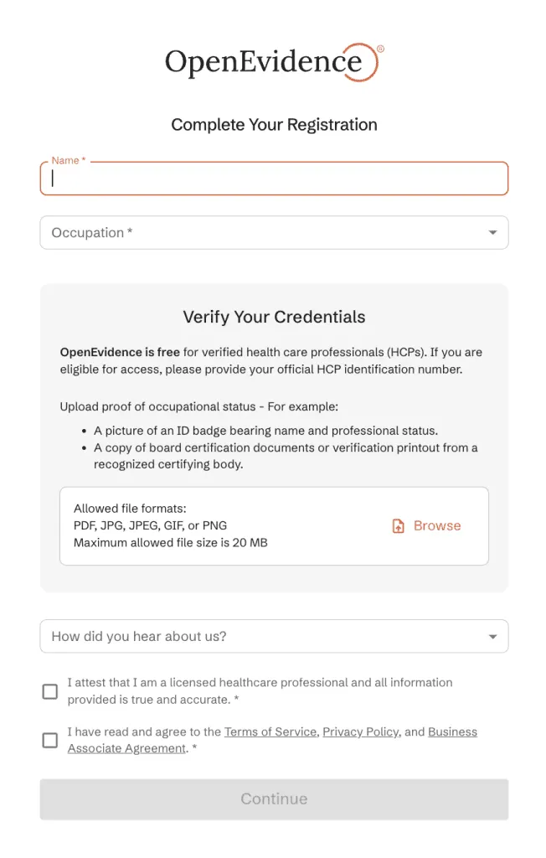Click the file upload icon beside Browse

pyautogui.click(x=399, y=526)
